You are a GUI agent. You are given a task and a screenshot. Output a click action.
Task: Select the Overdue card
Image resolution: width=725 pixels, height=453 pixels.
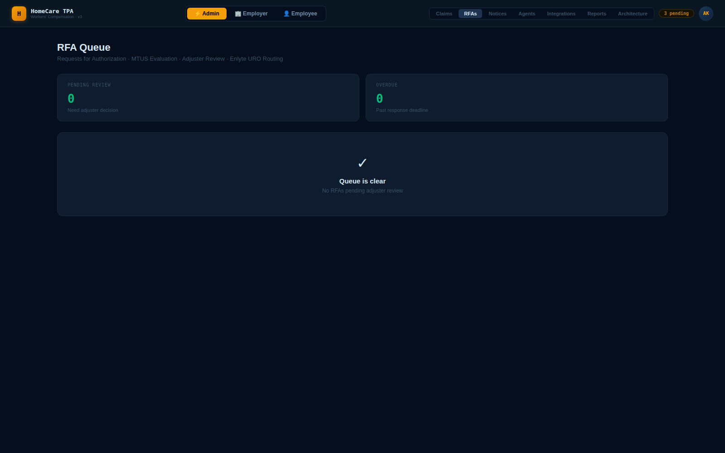coord(517,97)
